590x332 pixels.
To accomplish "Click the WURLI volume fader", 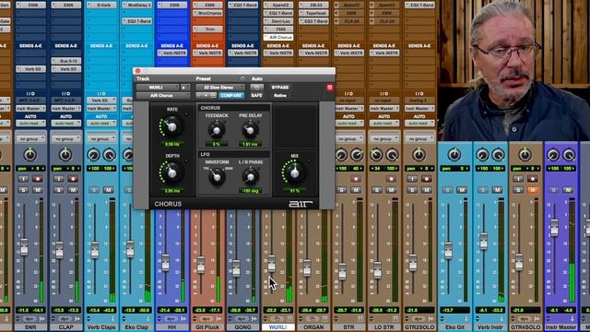I will pos(271,263).
